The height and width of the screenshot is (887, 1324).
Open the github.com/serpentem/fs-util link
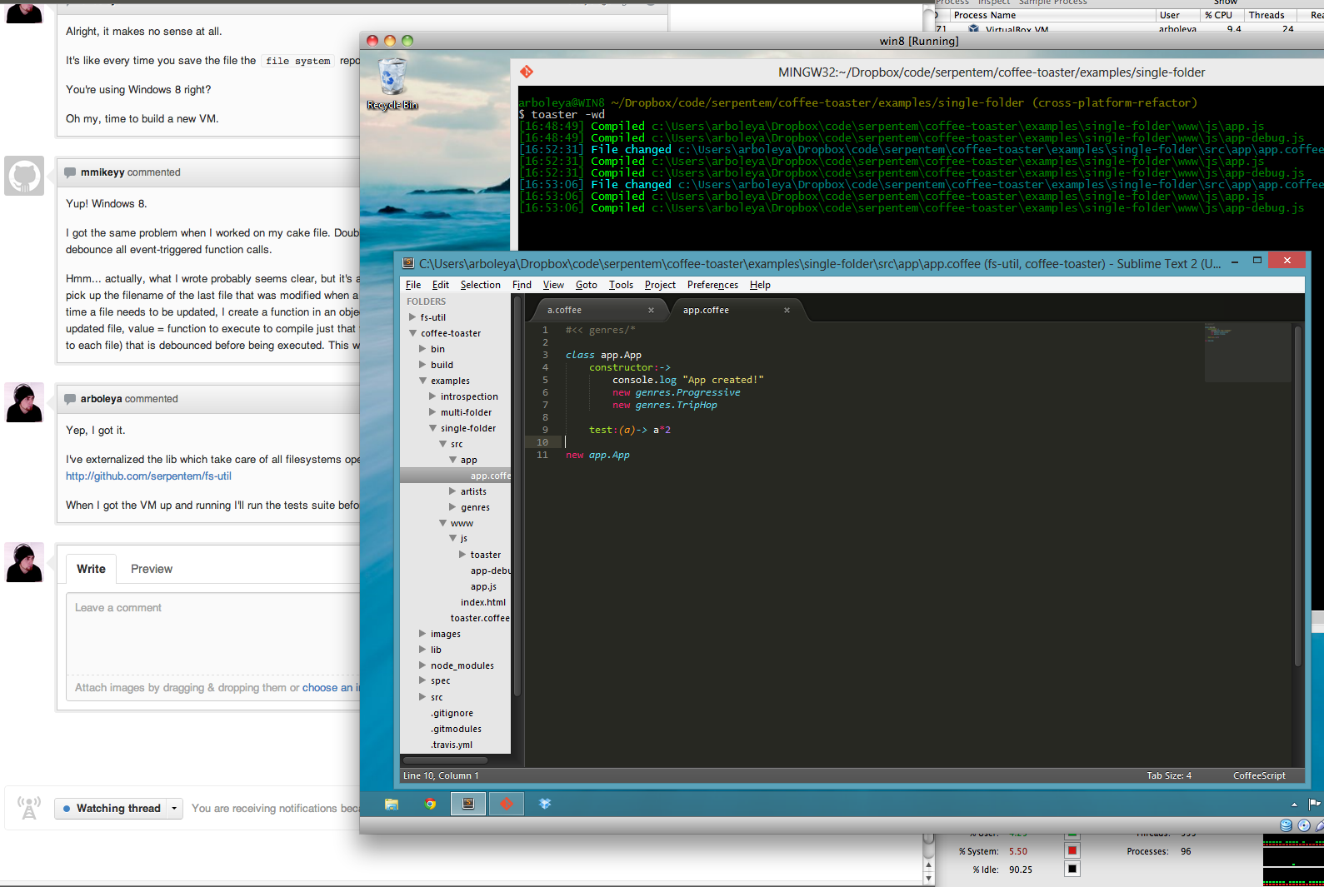point(148,476)
